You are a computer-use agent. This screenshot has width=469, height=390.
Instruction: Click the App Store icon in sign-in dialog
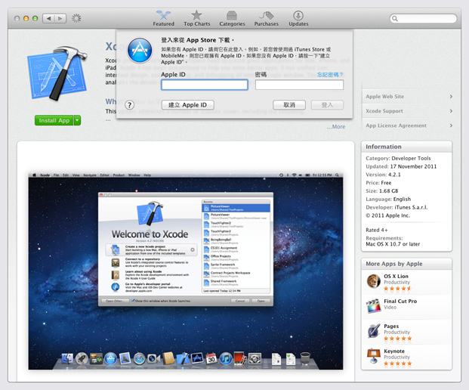tap(140, 51)
